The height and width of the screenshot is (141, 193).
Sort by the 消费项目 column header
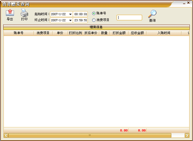43,33
